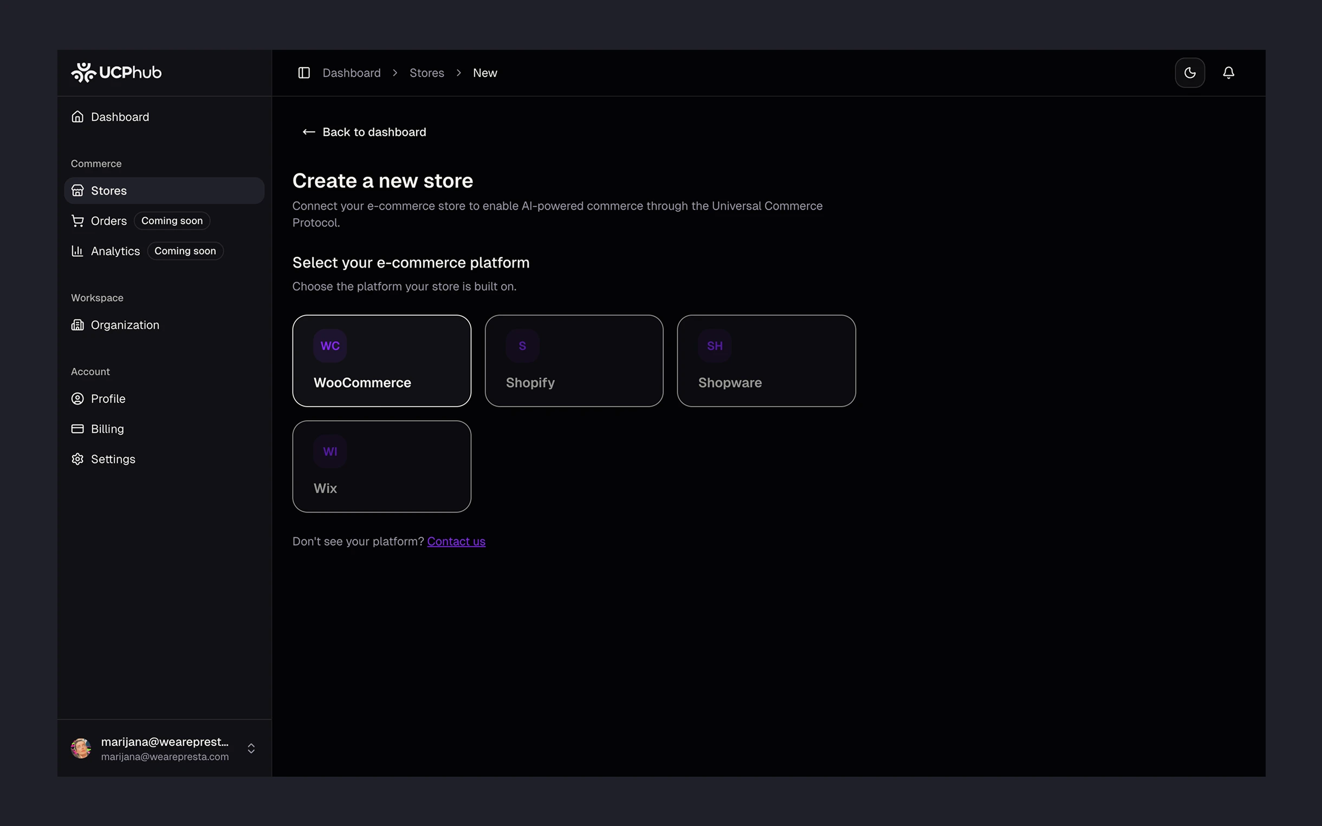Screen dimensions: 1322x826
Task: Select the Shopware platform card
Action: [766, 361]
